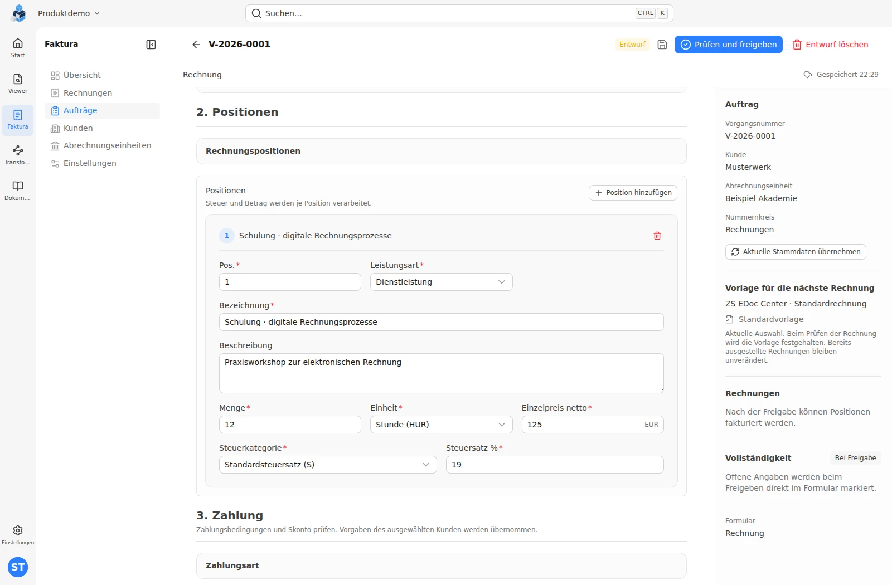892x585 pixels.
Task: Open Einstellungen in Faktura menu
Action: click(x=102, y=163)
